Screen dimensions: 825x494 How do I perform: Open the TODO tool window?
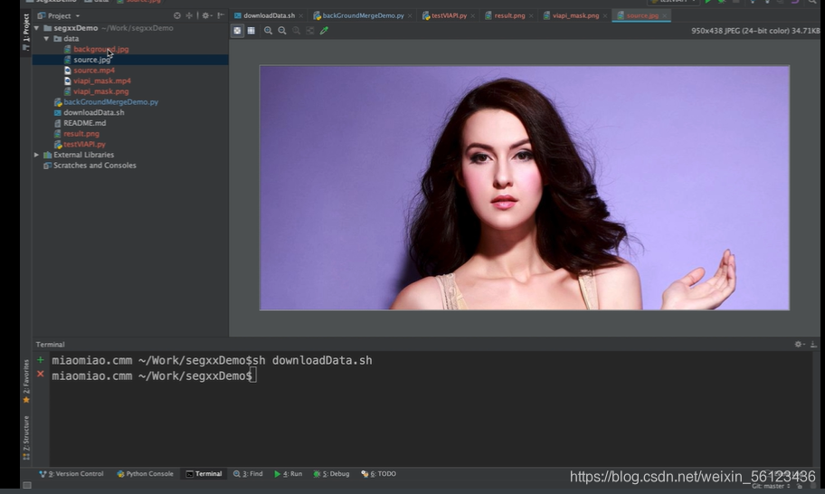click(378, 473)
